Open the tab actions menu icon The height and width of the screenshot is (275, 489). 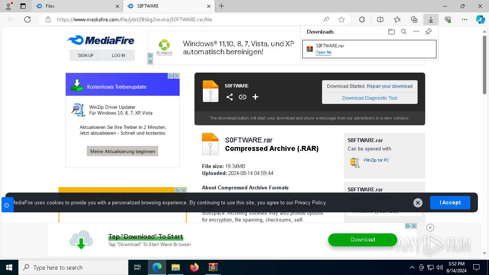23,6
